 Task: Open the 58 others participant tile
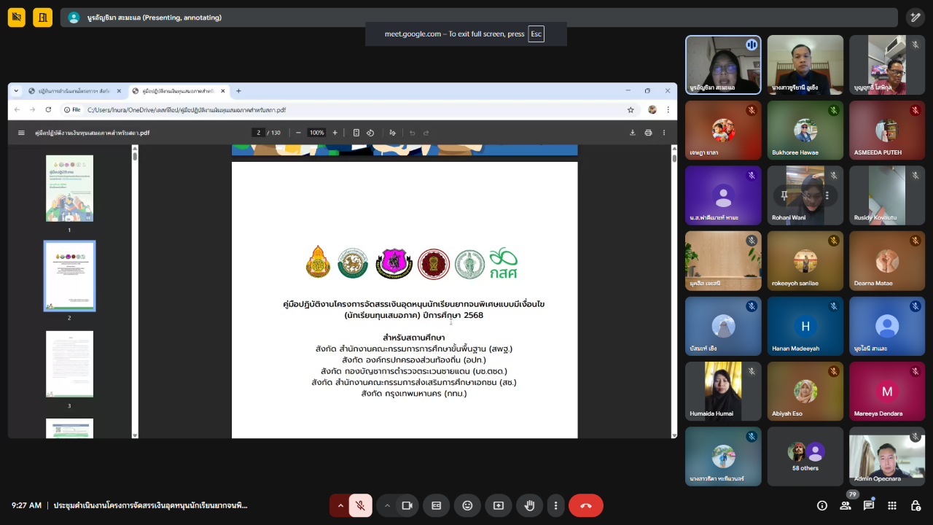tap(805, 456)
